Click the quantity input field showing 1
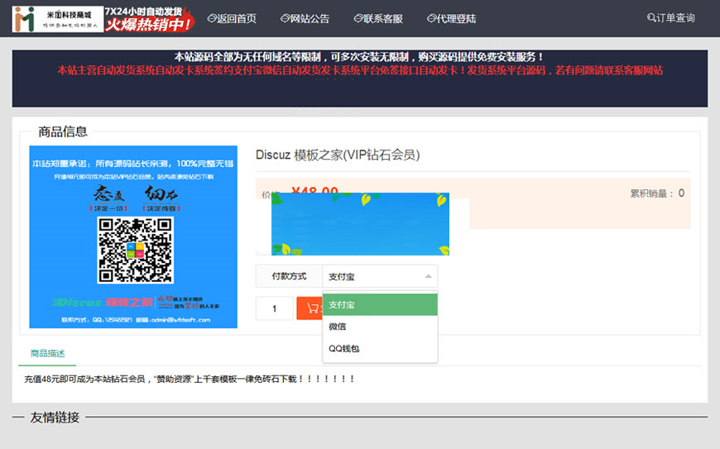720x449 pixels. tap(274, 308)
